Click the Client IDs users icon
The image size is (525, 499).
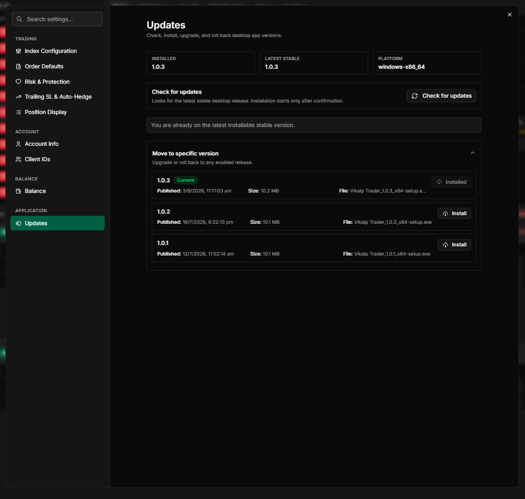18,159
